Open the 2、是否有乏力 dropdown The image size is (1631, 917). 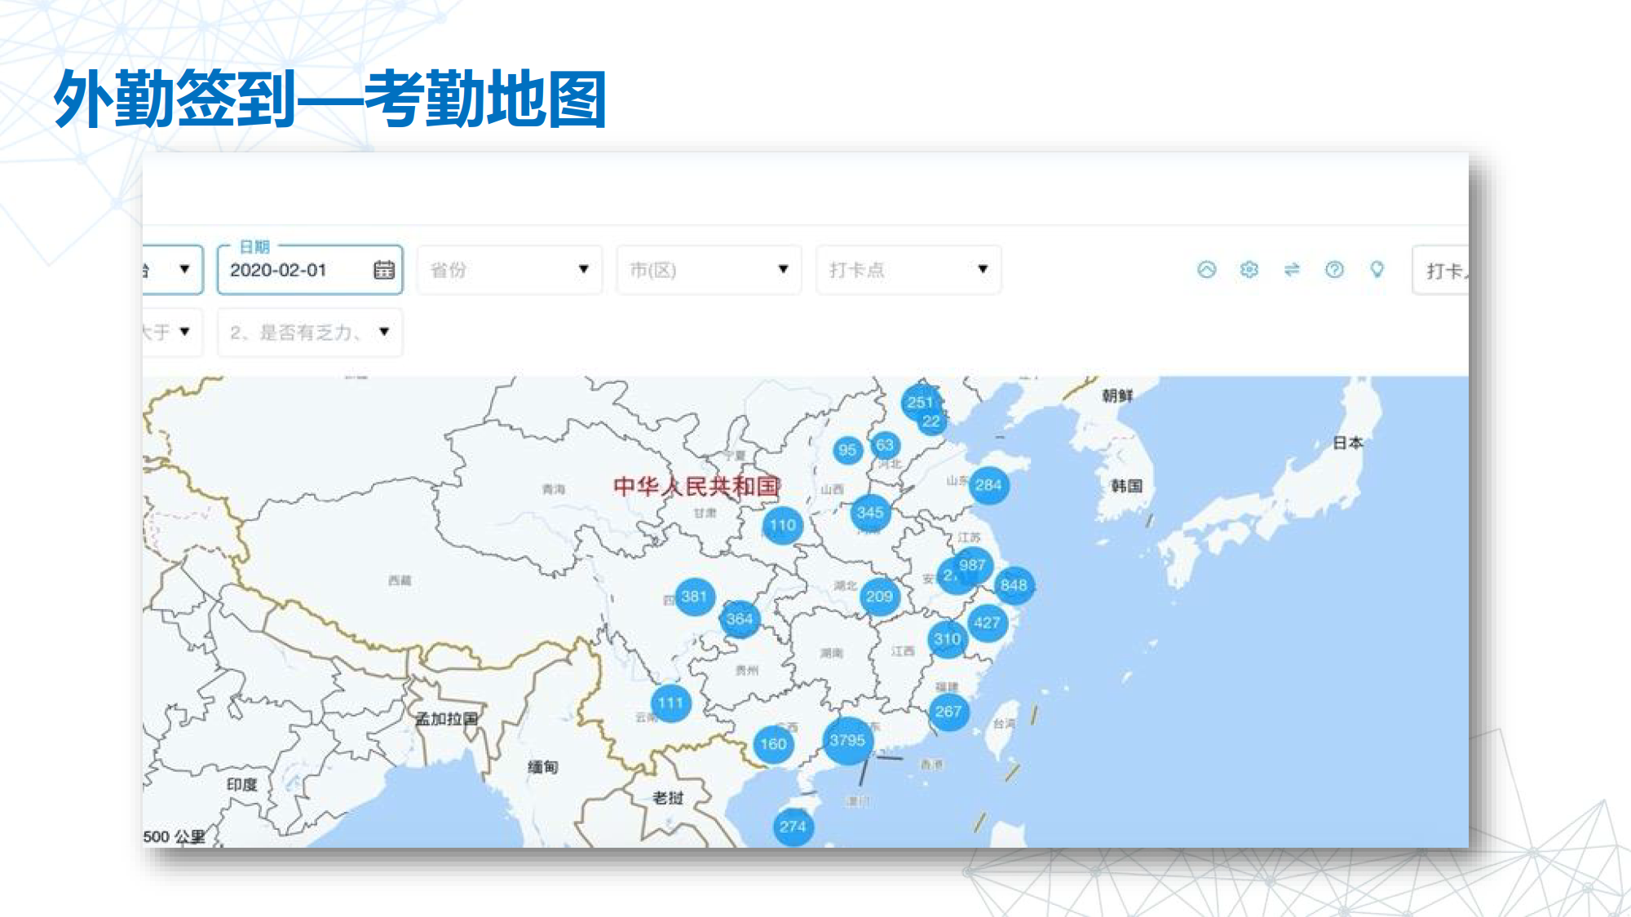(310, 332)
